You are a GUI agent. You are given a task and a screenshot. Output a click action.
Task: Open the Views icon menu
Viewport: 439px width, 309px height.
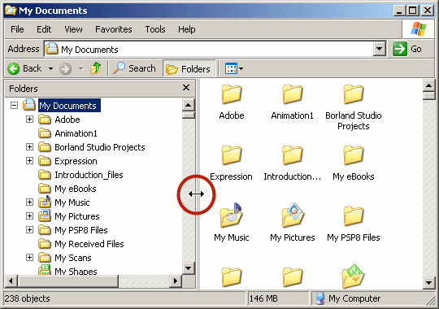tap(234, 68)
